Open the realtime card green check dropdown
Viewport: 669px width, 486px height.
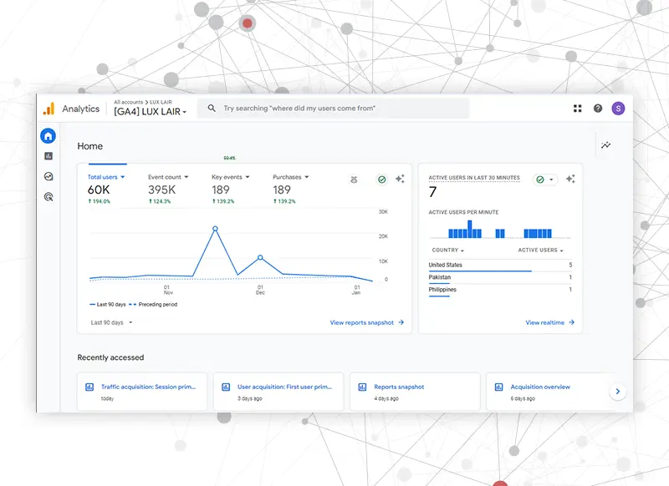tap(545, 180)
